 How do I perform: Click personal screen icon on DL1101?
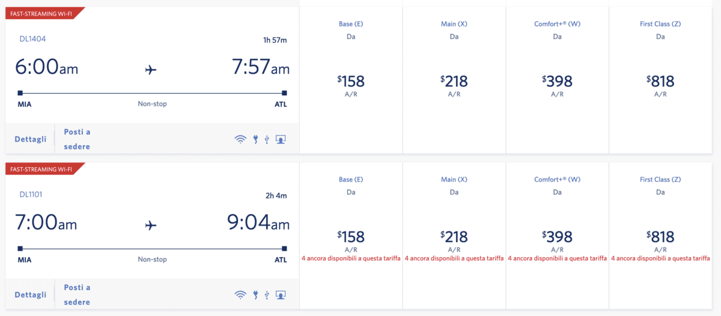[x=281, y=294]
